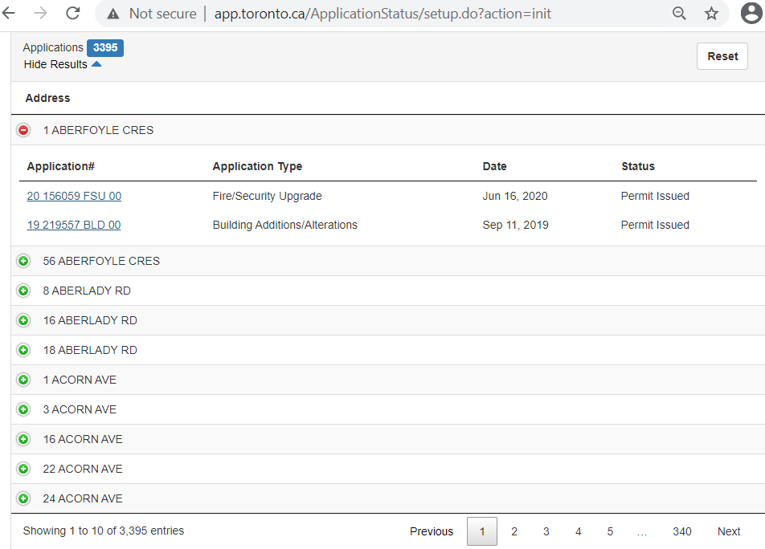Jump to results page 5
765x549 pixels.
coord(610,531)
